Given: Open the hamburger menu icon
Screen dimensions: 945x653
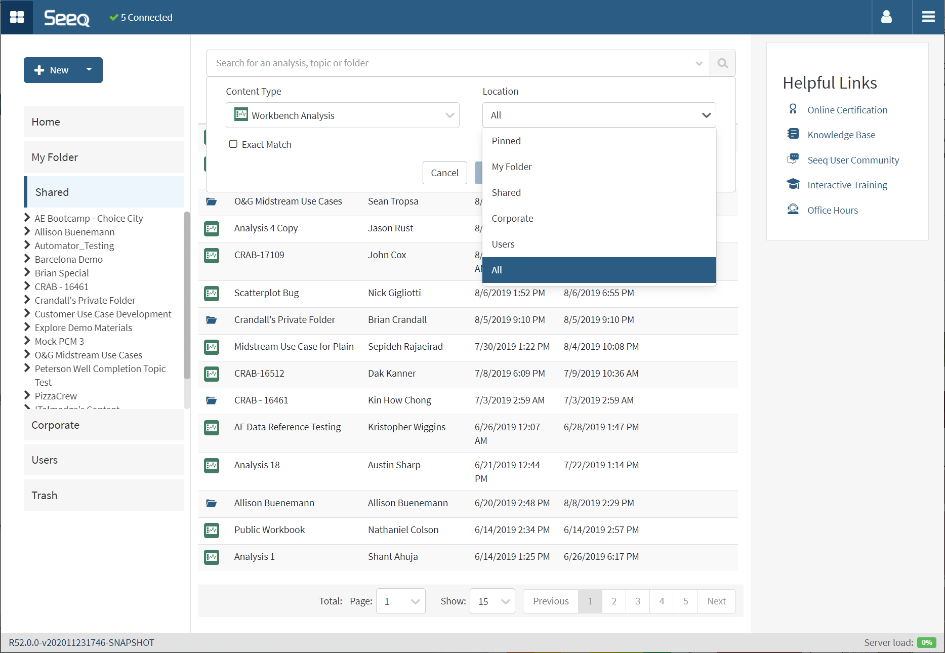Looking at the screenshot, I should coord(928,17).
